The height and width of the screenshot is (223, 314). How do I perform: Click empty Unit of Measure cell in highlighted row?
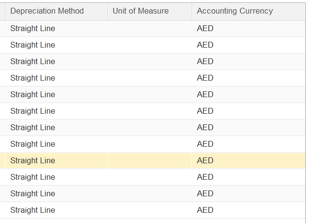(150, 160)
